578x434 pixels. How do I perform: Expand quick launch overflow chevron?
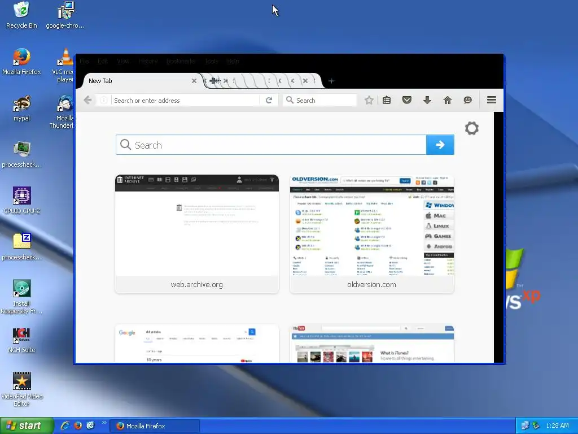(104, 423)
